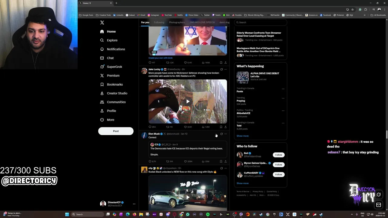The width and height of the screenshot is (388, 218).
Task: Open Grok floating button at bottom-right
Action: (379, 195)
